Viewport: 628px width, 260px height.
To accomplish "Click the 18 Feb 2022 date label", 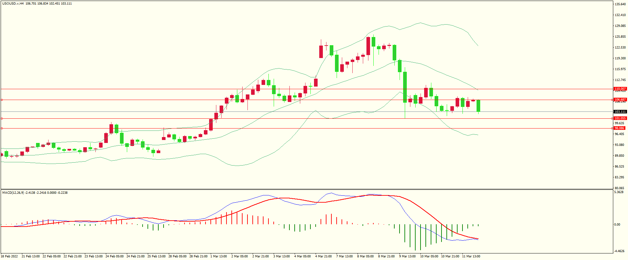I will [10, 256].
